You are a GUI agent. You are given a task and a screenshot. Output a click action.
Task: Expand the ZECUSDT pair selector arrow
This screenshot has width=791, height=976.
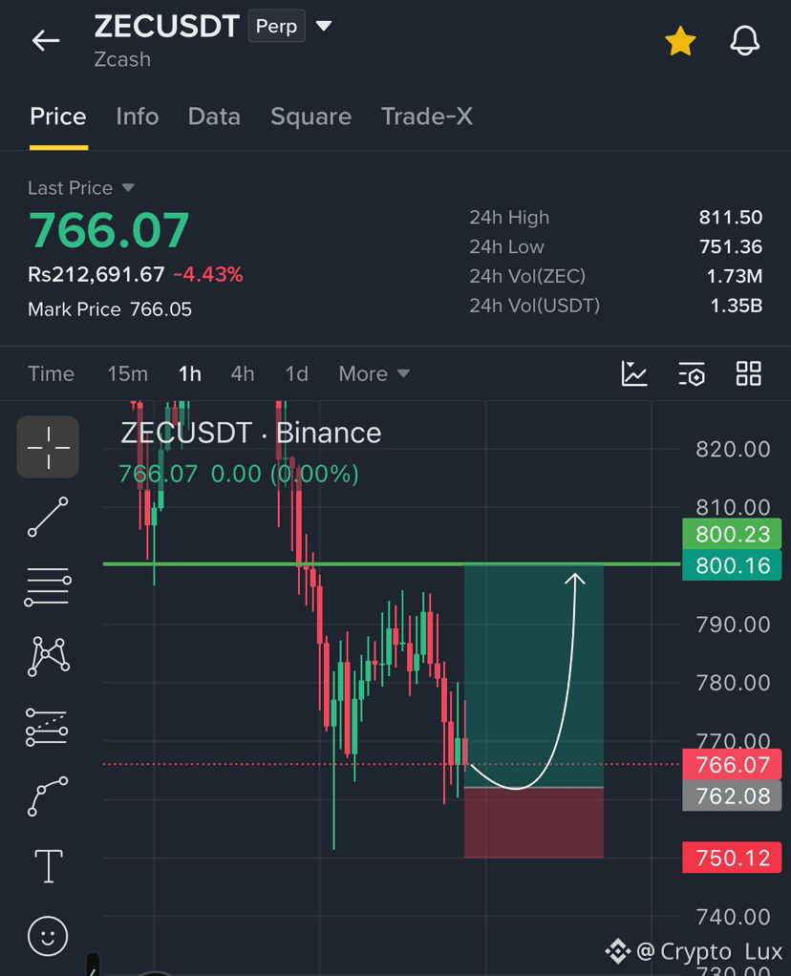tap(324, 26)
